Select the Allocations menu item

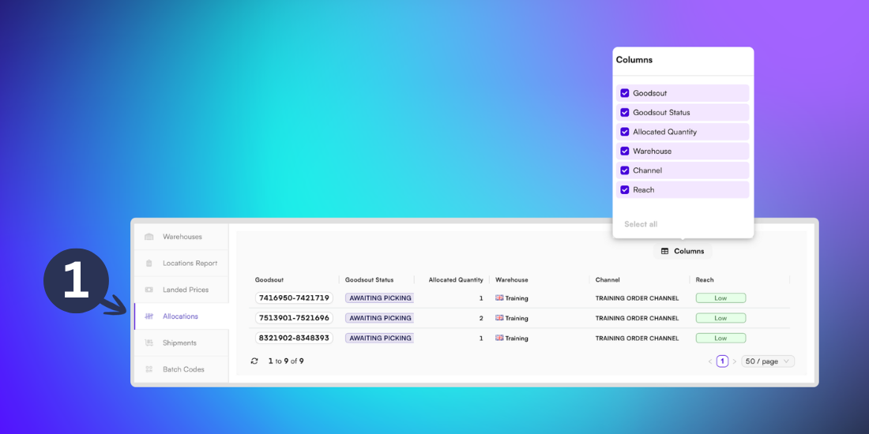[x=181, y=316]
